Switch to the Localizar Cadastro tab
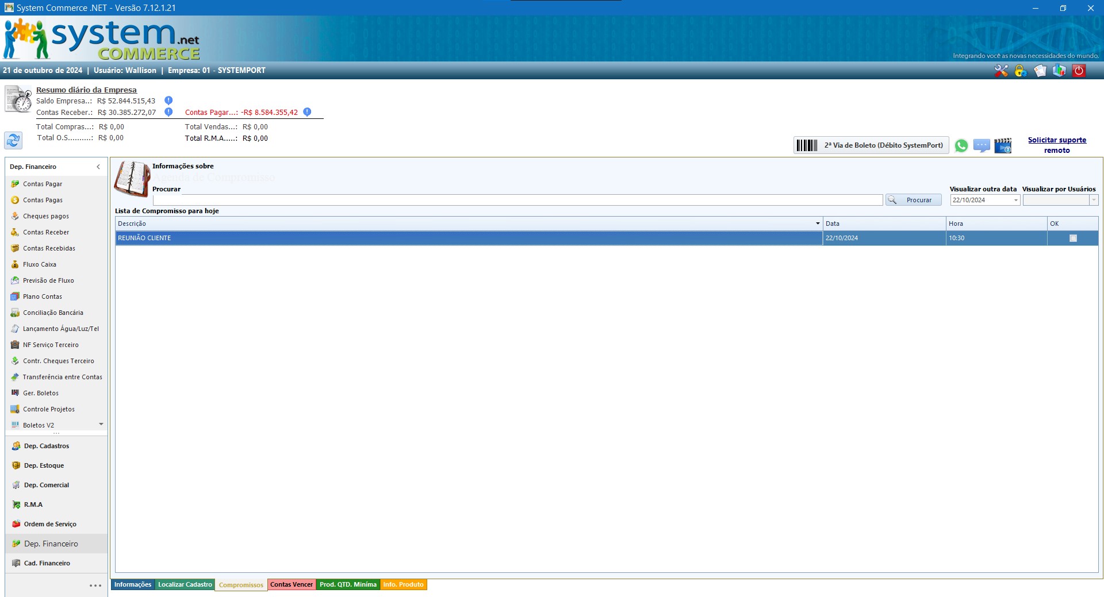1104x597 pixels. click(185, 584)
